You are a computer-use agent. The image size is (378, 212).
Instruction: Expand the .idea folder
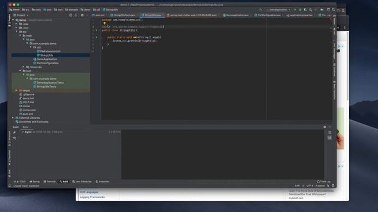17,24
